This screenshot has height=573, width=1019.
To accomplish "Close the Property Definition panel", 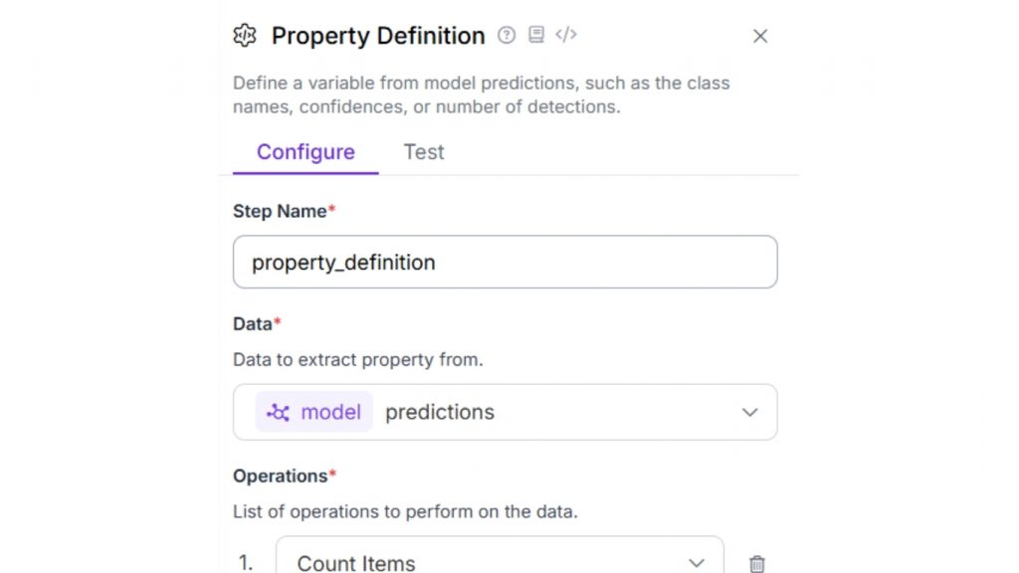I will pyautogui.click(x=760, y=37).
